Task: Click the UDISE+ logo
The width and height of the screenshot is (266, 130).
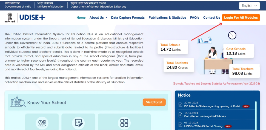Action: 32,18
